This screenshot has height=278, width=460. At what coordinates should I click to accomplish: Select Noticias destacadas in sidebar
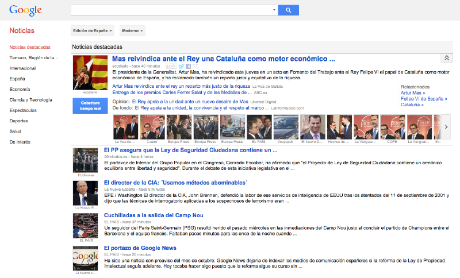pyautogui.click(x=30, y=47)
